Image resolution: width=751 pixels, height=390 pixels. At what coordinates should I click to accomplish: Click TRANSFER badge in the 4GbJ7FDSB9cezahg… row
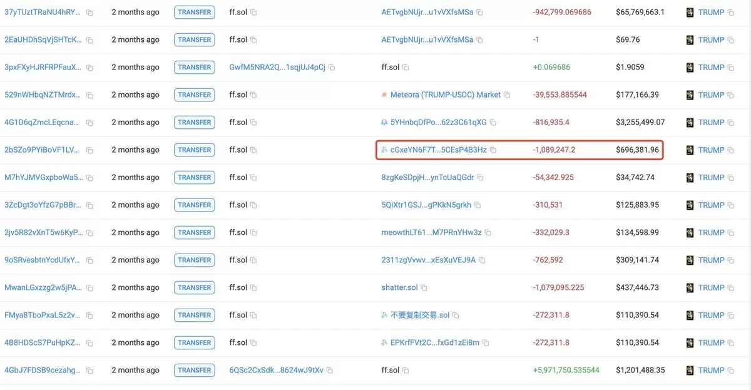tap(194, 371)
